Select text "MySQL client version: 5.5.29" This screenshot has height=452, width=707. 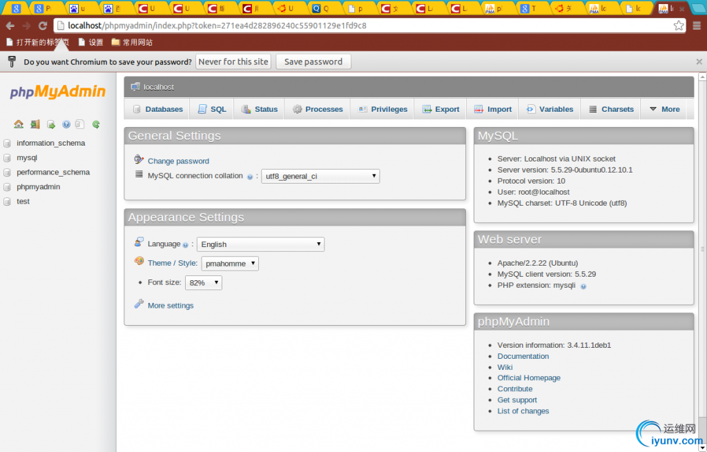pos(547,274)
